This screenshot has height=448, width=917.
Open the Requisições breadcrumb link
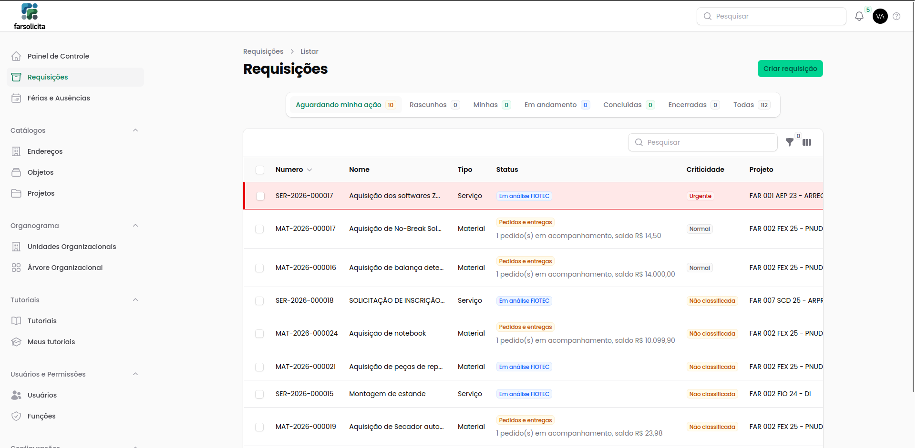pos(263,51)
